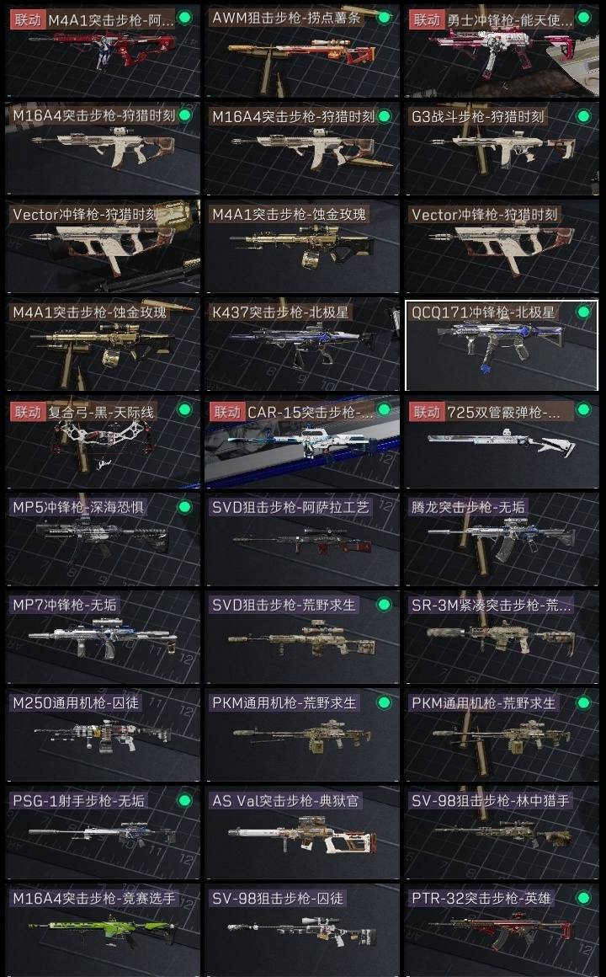This screenshot has width=606, height=977.
Task: Select the M250通用机枪-囚徒 skin
Action: 103,735
